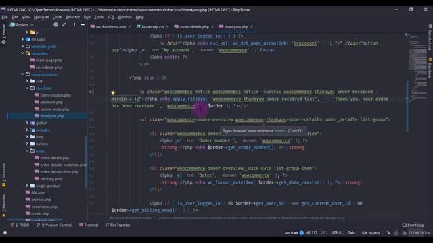This screenshot has height=243, width=433.
Task: Expand the global folder
Action: pyautogui.click(x=27, y=123)
